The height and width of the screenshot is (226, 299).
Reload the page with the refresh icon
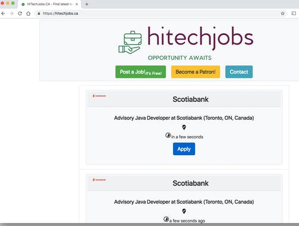(x=20, y=14)
